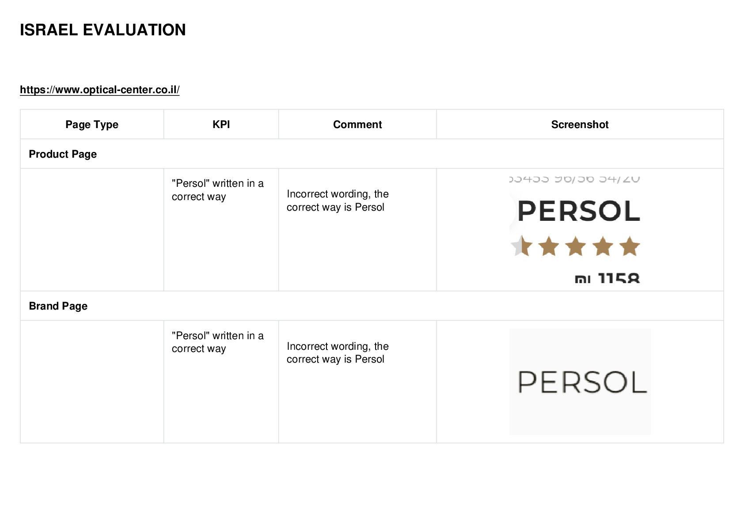Click the Brand Page KPI cell text
Screen dimensions: 744x526
[x=218, y=342]
